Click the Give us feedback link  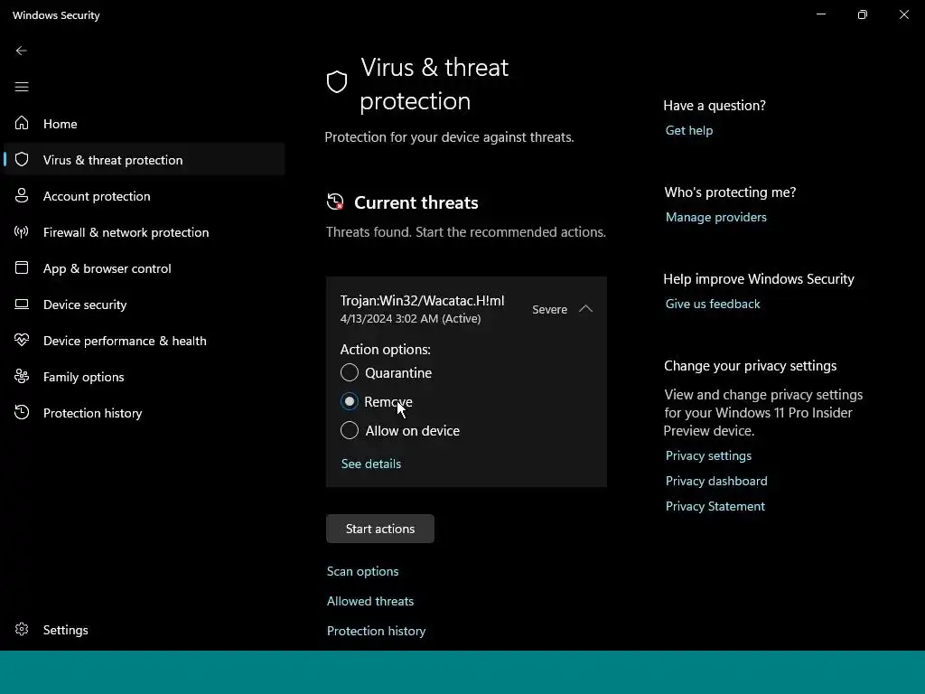point(713,304)
